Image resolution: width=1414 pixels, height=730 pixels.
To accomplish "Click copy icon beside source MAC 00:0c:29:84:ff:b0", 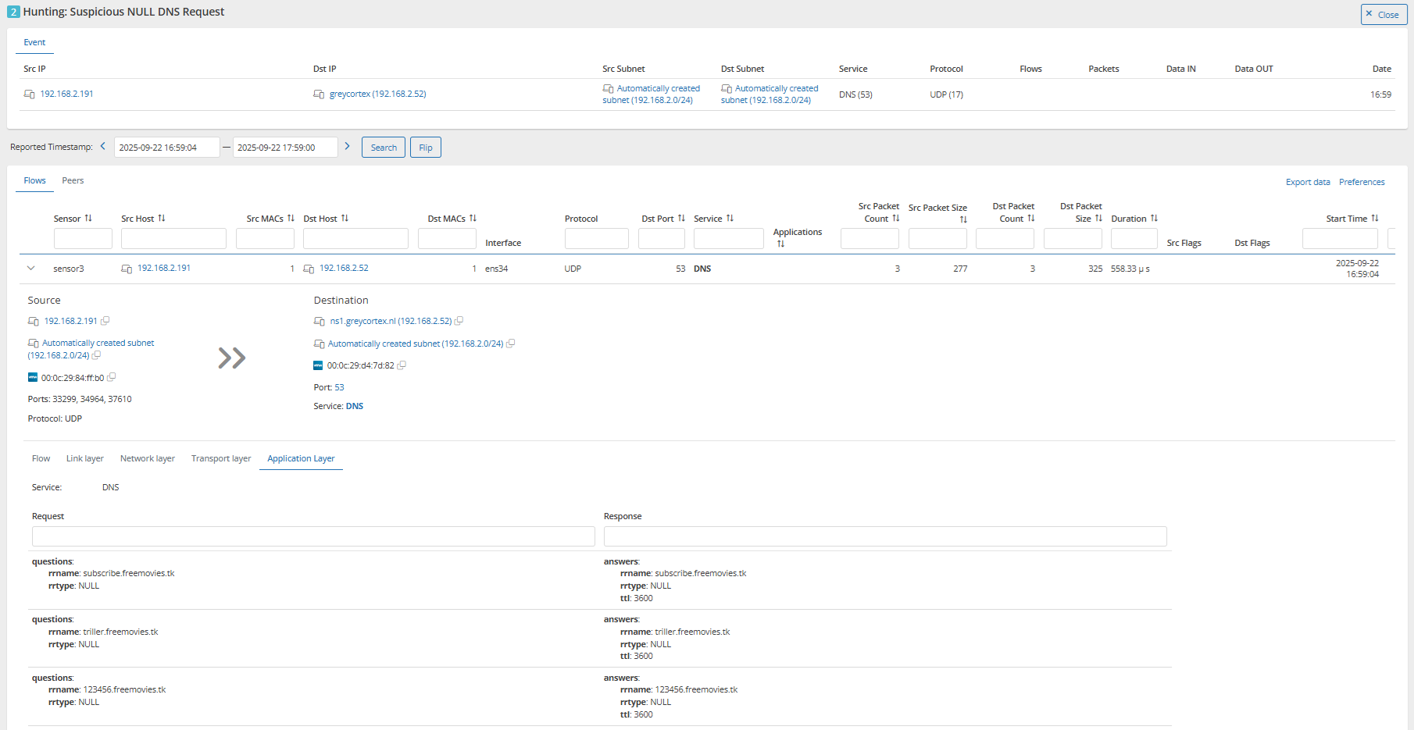I will pyautogui.click(x=112, y=377).
